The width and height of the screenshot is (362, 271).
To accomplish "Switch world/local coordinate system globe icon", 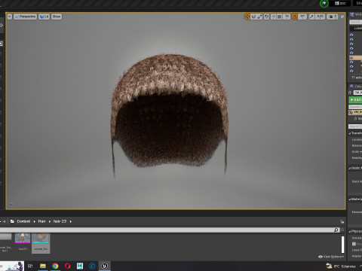I will (266, 17).
